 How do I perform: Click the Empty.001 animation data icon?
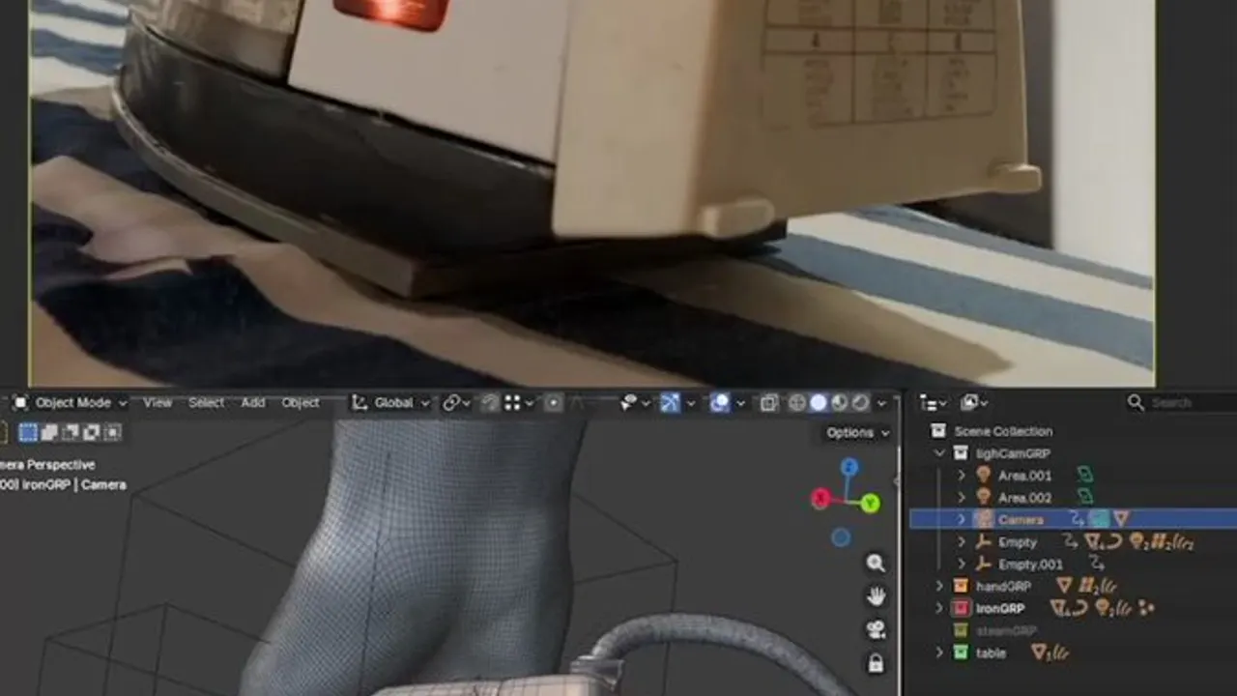1097,565
